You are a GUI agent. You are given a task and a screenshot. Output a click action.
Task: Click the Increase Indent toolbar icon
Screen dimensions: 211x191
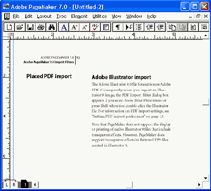pos(160,27)
